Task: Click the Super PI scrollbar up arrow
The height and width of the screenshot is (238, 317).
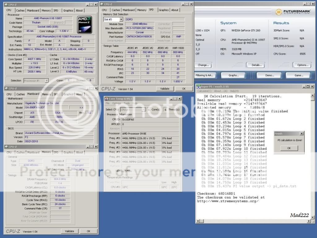Action: coord(312,96)
